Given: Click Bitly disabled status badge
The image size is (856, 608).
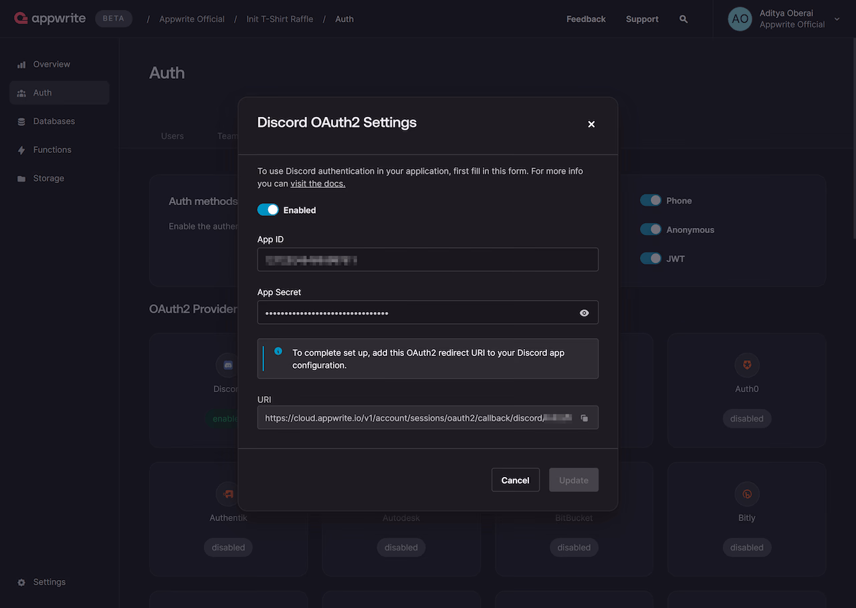Looking at the screenshot, I should coord(747,547).
